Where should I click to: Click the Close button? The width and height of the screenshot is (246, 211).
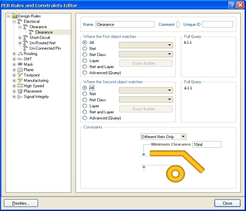click(x=227, y=203)
